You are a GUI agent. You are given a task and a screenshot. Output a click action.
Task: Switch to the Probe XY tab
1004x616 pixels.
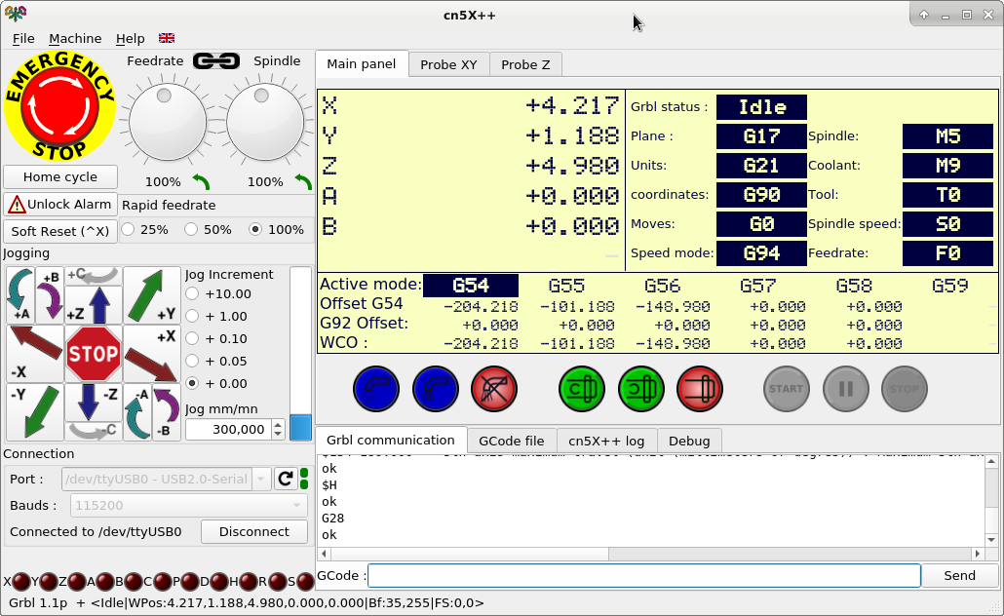(x=448, y=65)
